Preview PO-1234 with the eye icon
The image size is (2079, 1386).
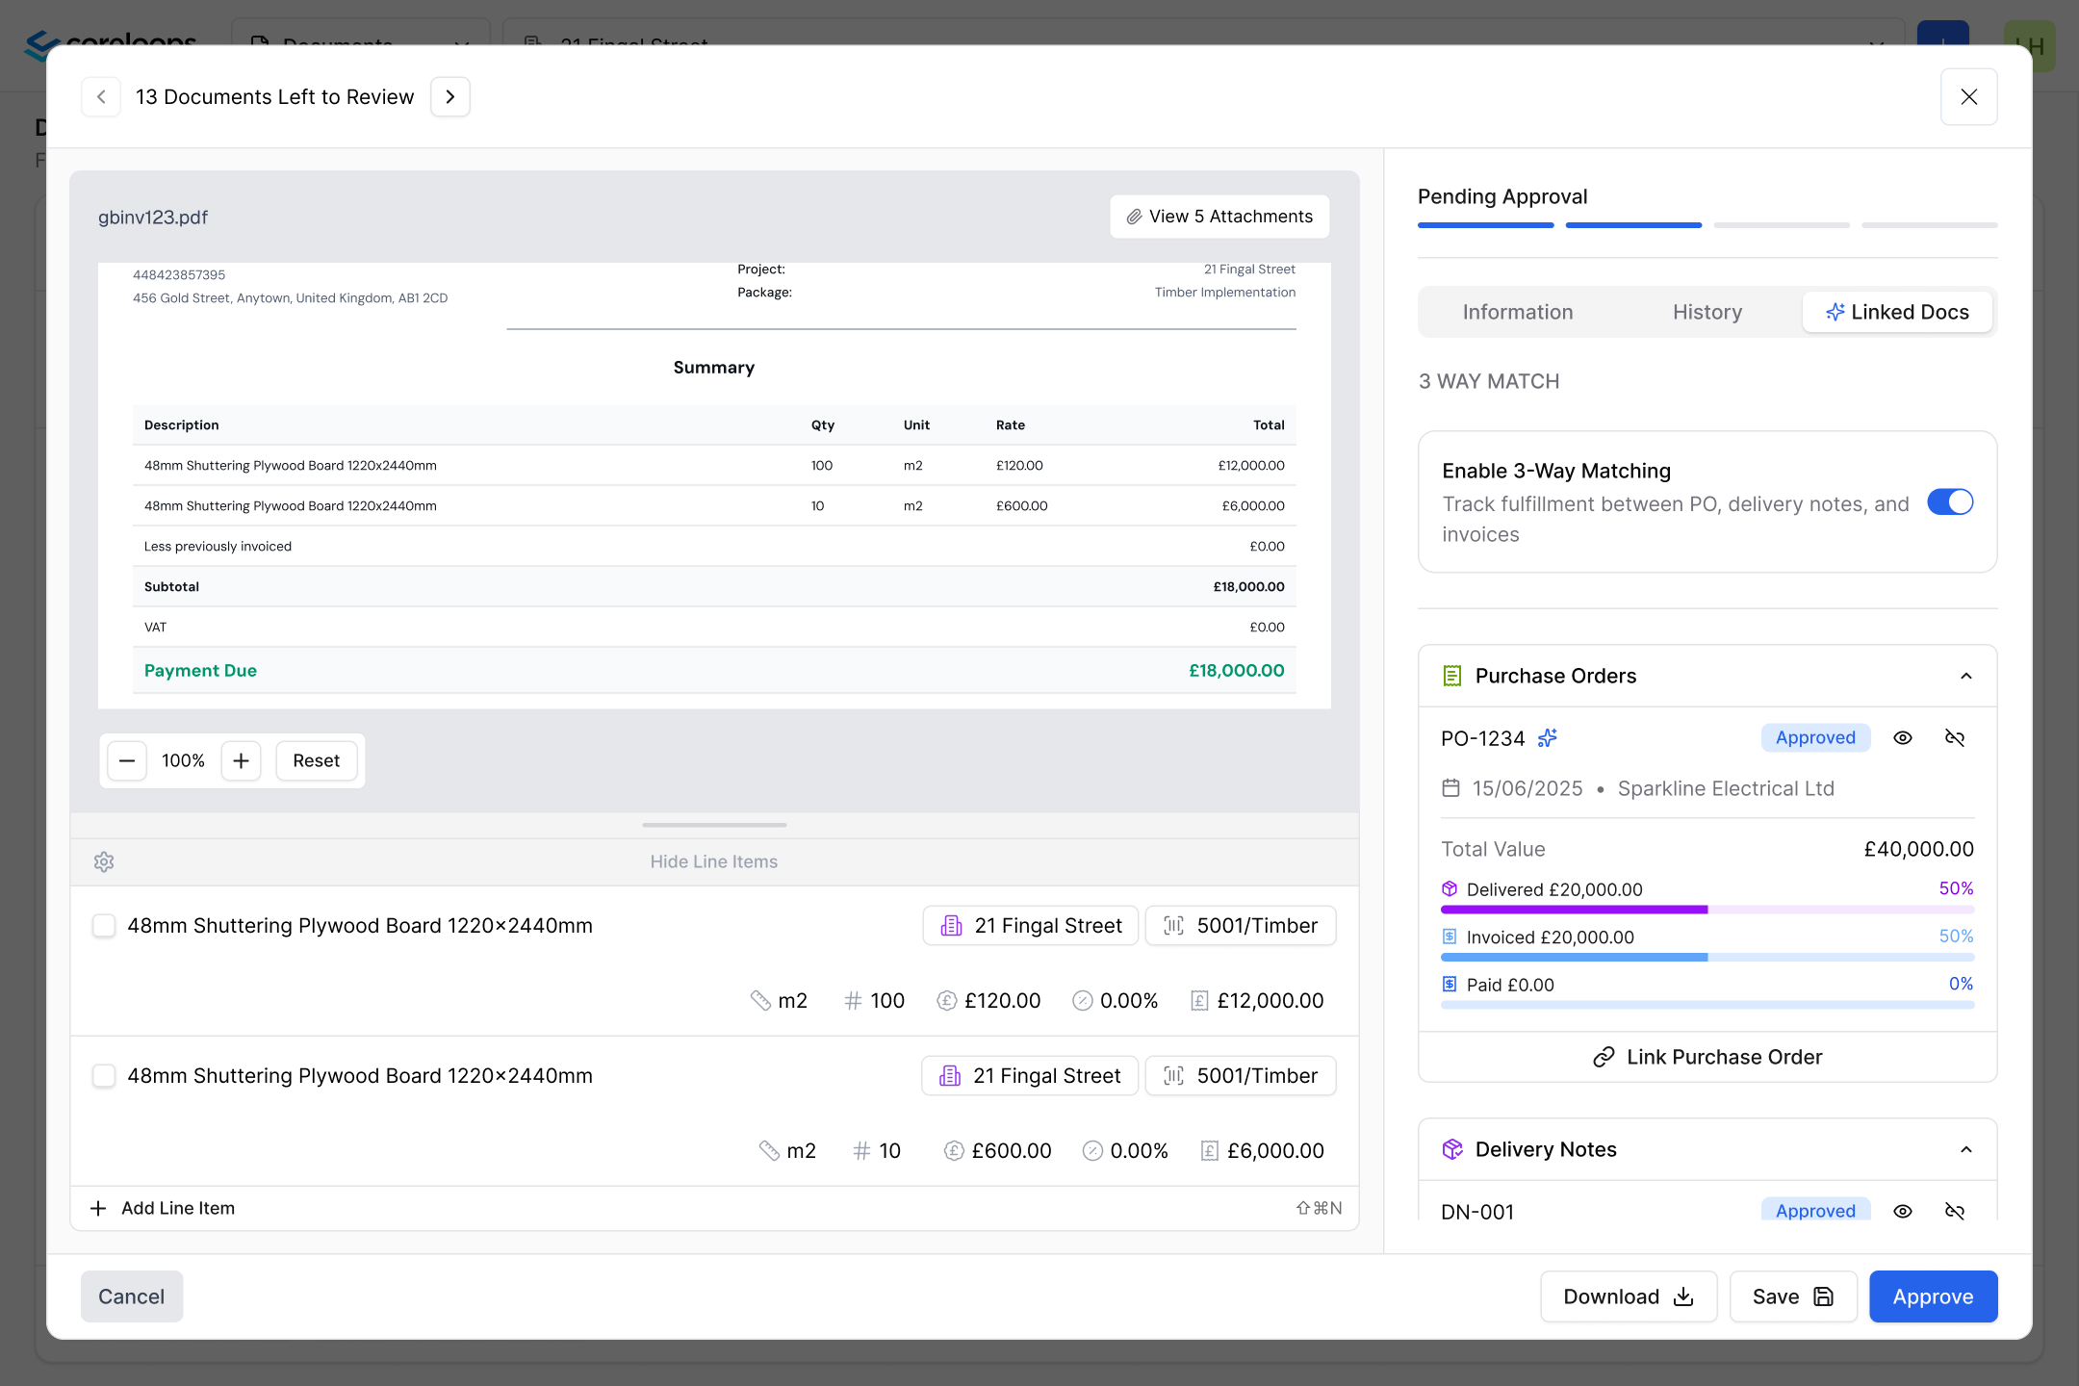tap(1902, 738)
